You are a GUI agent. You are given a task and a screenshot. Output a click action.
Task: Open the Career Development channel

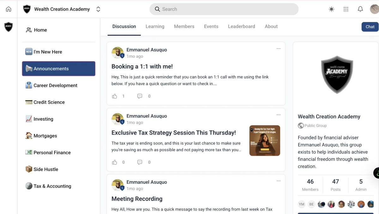point(58,85)
